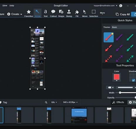Open the Theme Basic dropdown
This screenshot has height=129, width=136.
click(124, 27)
